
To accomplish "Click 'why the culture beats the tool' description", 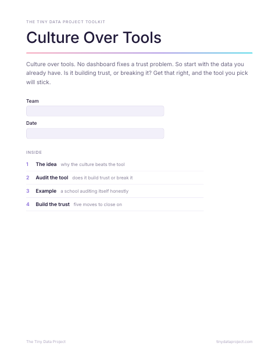I will [x=92, y=165].
